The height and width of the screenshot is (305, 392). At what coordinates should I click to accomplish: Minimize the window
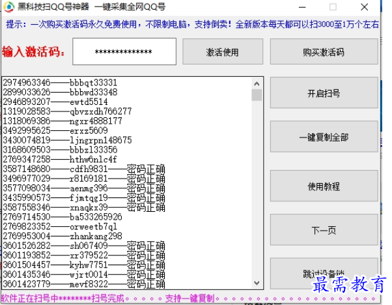click(x=302, y=7)
